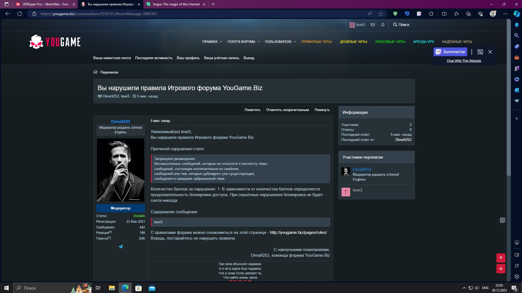Open the ДЕШЁВЫЕ ЧИТЫ menu item
The image size is (522, 293).
pyautogui.click(x=354, y=42)
